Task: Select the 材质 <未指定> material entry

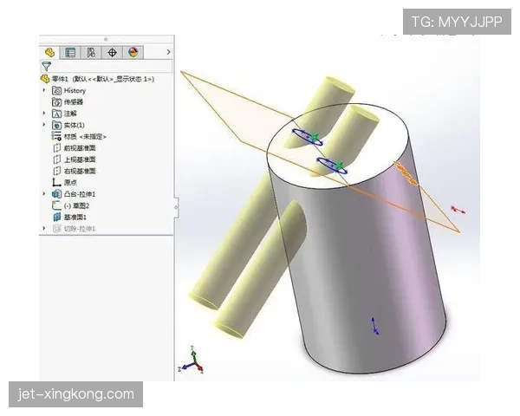Action: tap(85, 136)
